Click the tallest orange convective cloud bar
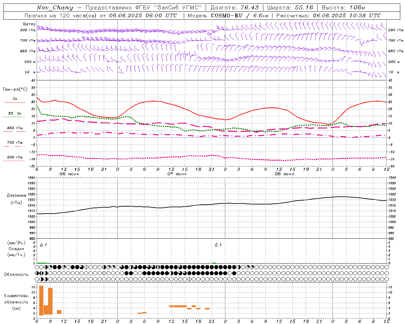This screenshot has width=405, height=324. 41,301
